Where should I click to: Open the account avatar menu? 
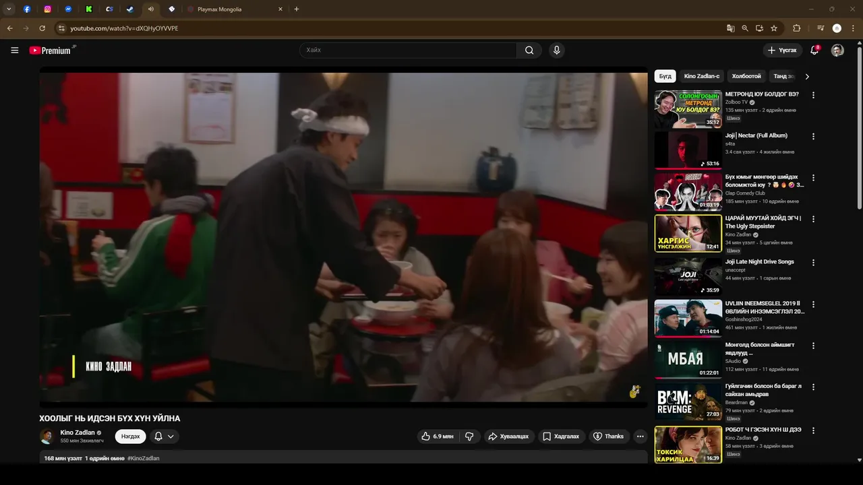click(x=837, y=51)
